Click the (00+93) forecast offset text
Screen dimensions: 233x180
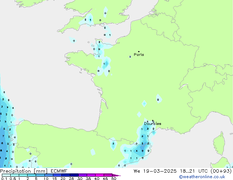pos(219,171)
